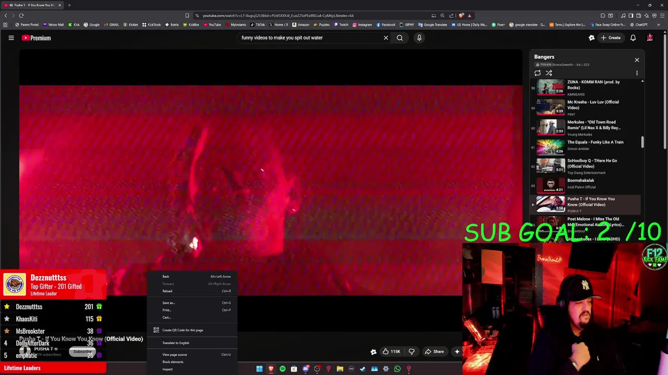Select Block elements in context menu
The width and height of the screenshot is (668, 375).
click(192, 362)
